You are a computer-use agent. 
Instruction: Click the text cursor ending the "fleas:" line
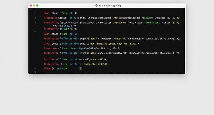click(x=80, y=69)
